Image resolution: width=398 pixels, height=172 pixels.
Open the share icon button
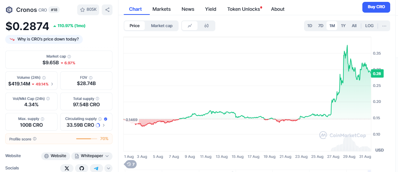[x=107, y=10]
